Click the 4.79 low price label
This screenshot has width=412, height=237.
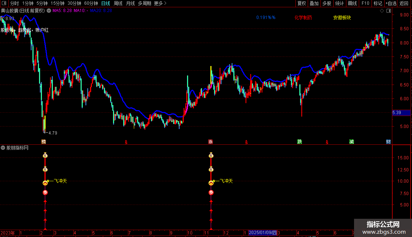(x=53, y=133)
